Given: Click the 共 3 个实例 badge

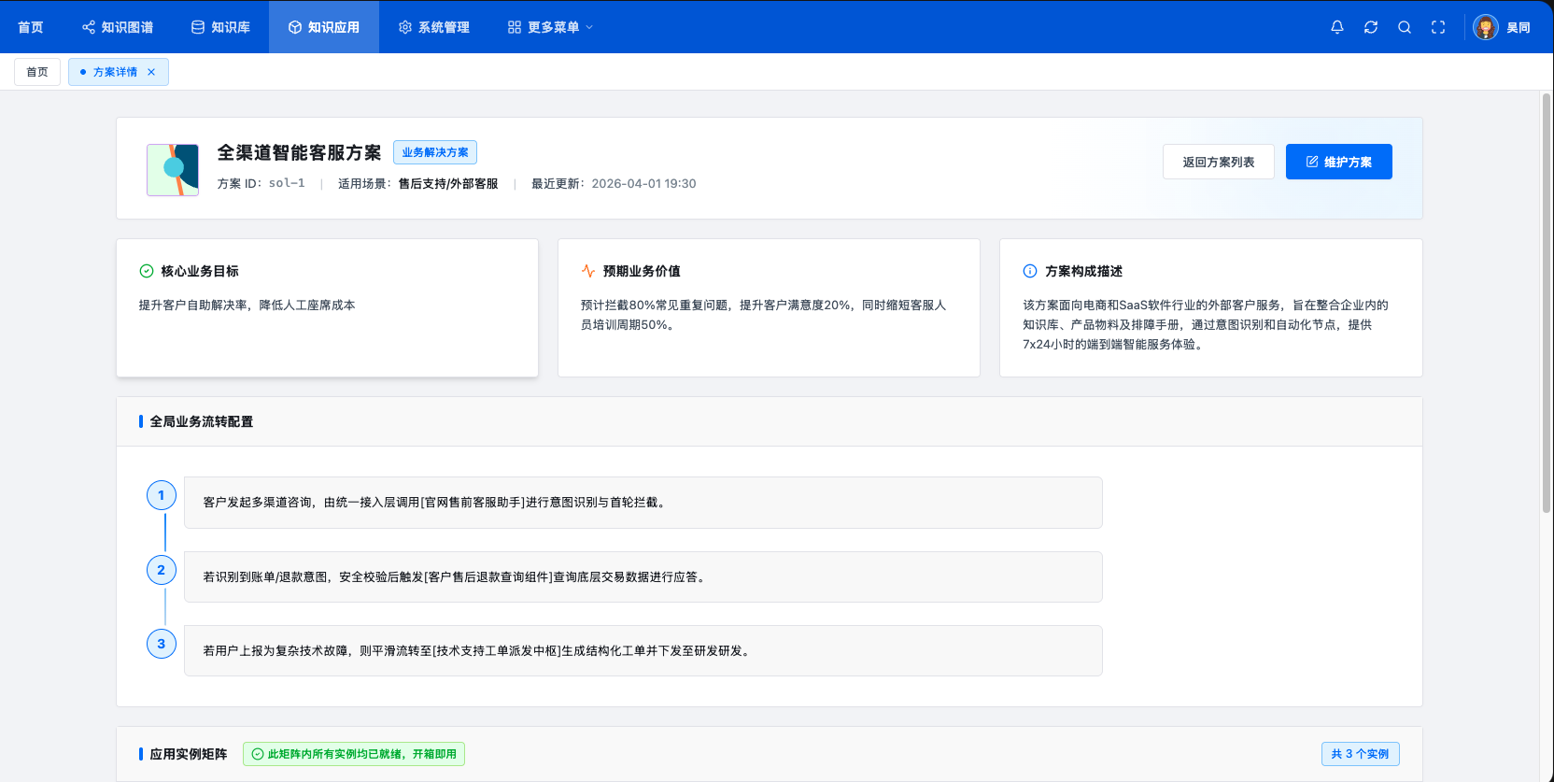Looking at the screenshot, I should [x=1361, y=754].
